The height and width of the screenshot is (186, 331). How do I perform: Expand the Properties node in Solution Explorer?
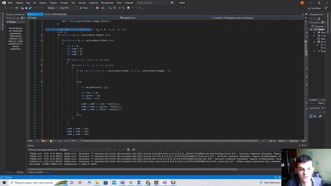click(314, 33)
